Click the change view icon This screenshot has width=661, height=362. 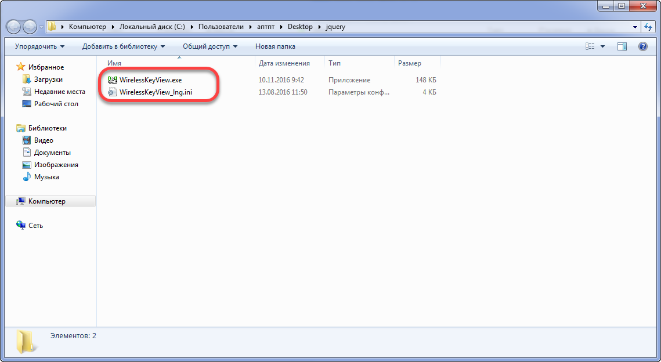(591, 46)
